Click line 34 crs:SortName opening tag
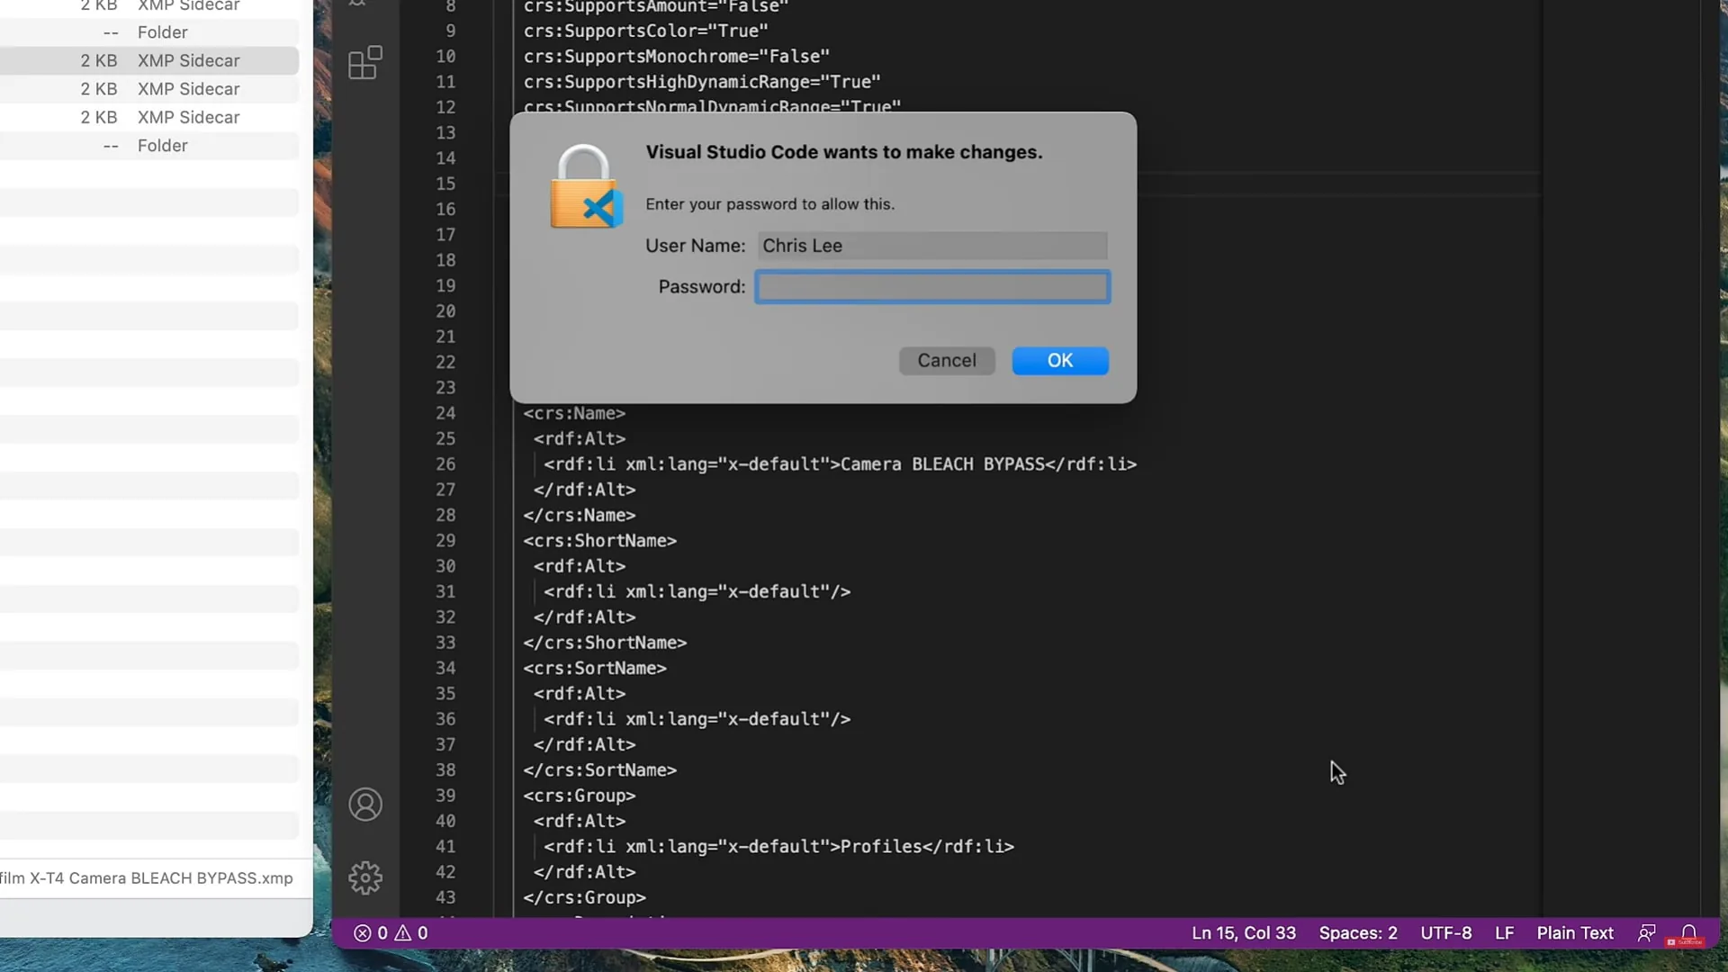 point(595,669)
